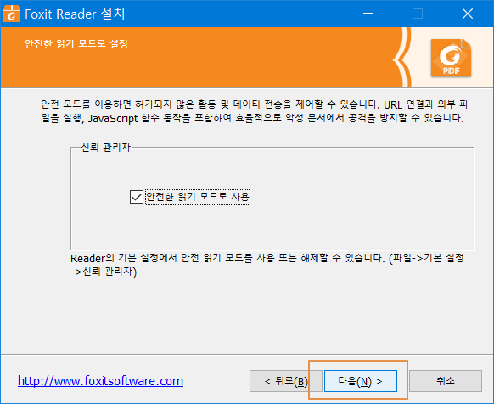Click the 신뢰 관리자 group label

(x=105, y=147)
